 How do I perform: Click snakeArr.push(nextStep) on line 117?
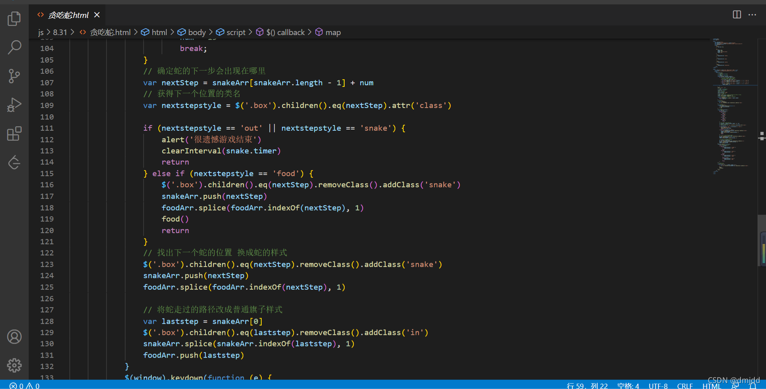pos(214,196)
